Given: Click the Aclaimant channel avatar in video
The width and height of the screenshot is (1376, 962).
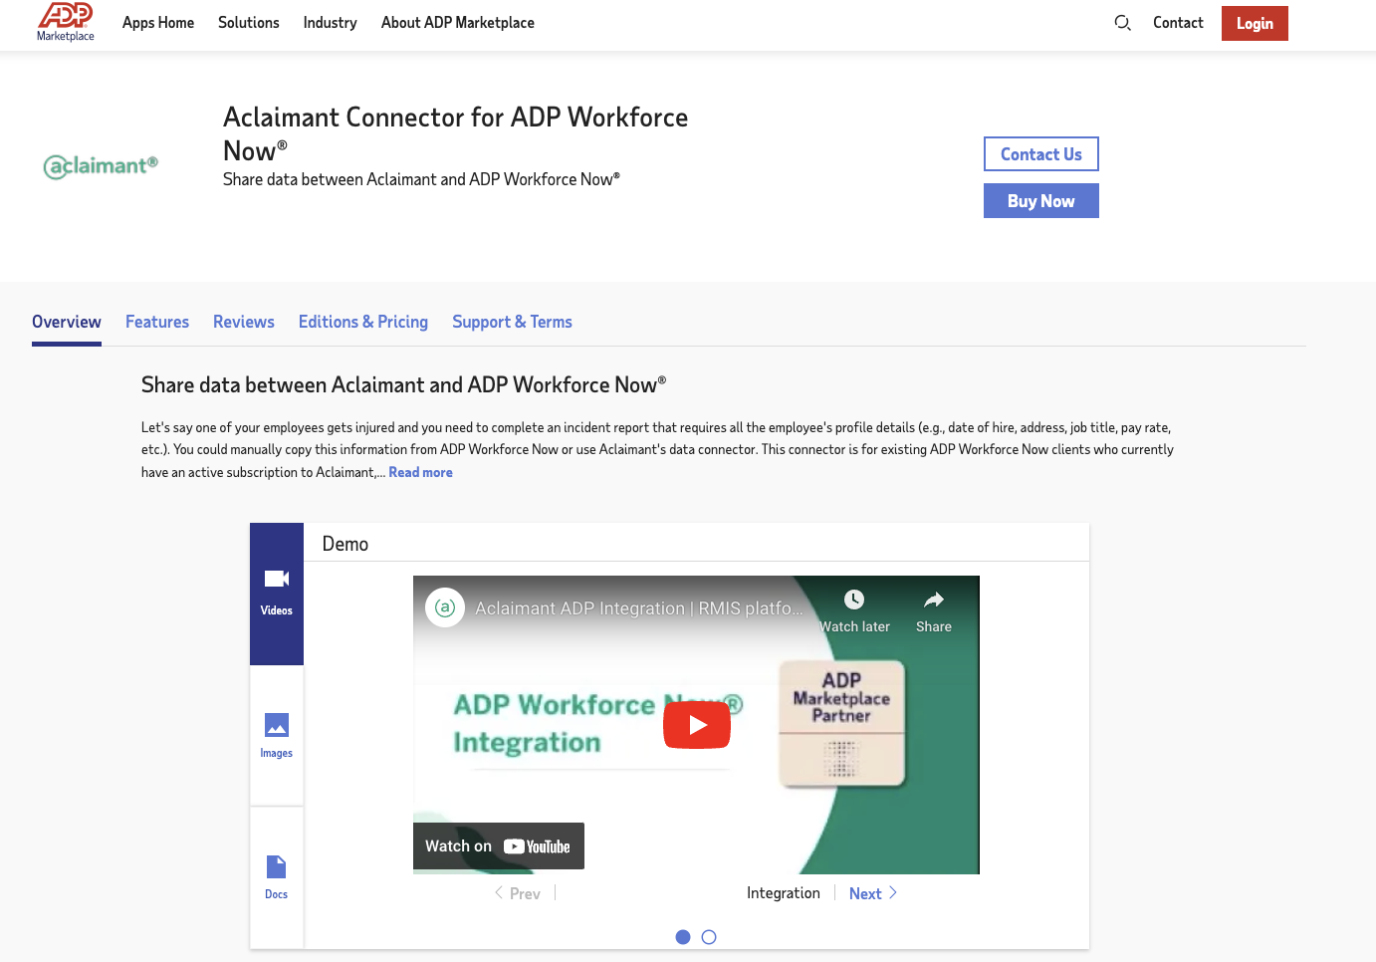Looking at the screenshot, I should pos(445,607).
